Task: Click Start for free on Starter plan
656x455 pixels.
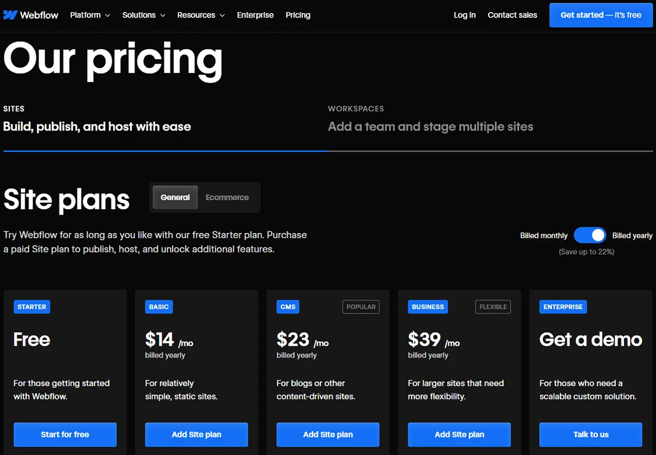Action: tap(65, 434)
